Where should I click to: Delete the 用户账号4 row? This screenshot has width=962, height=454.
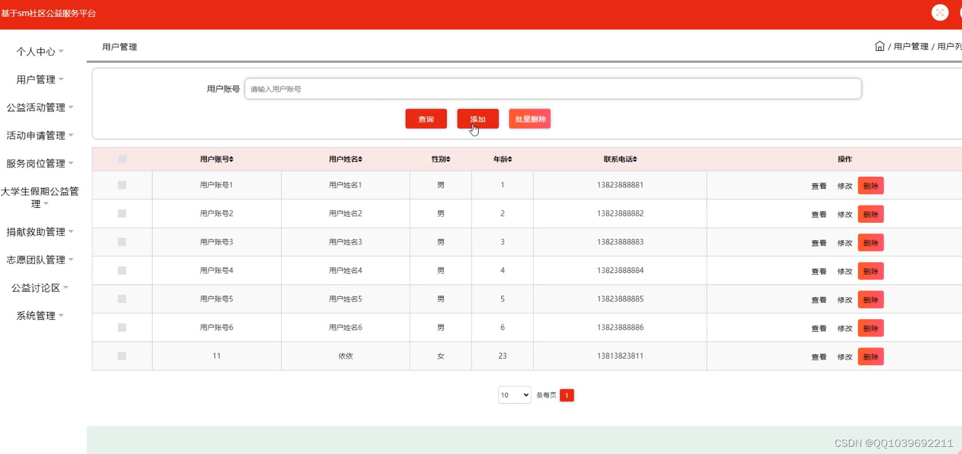(870, 271)
